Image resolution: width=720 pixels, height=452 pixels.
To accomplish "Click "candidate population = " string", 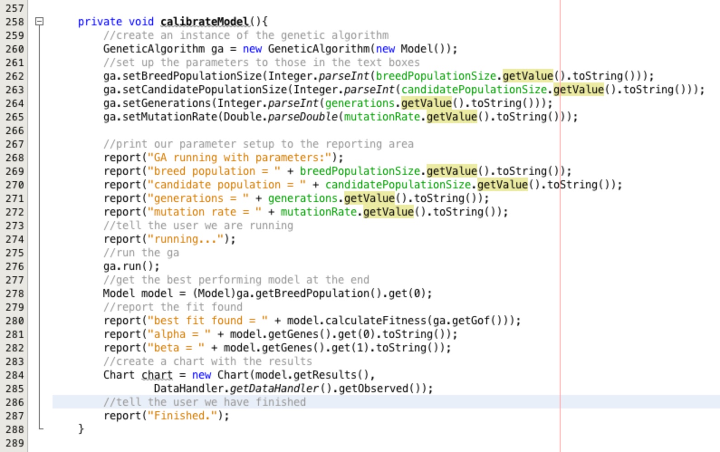I will 227,185.
